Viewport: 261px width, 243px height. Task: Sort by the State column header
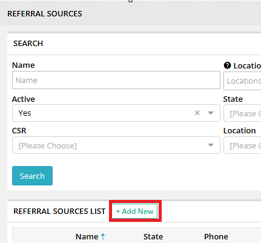153,236
